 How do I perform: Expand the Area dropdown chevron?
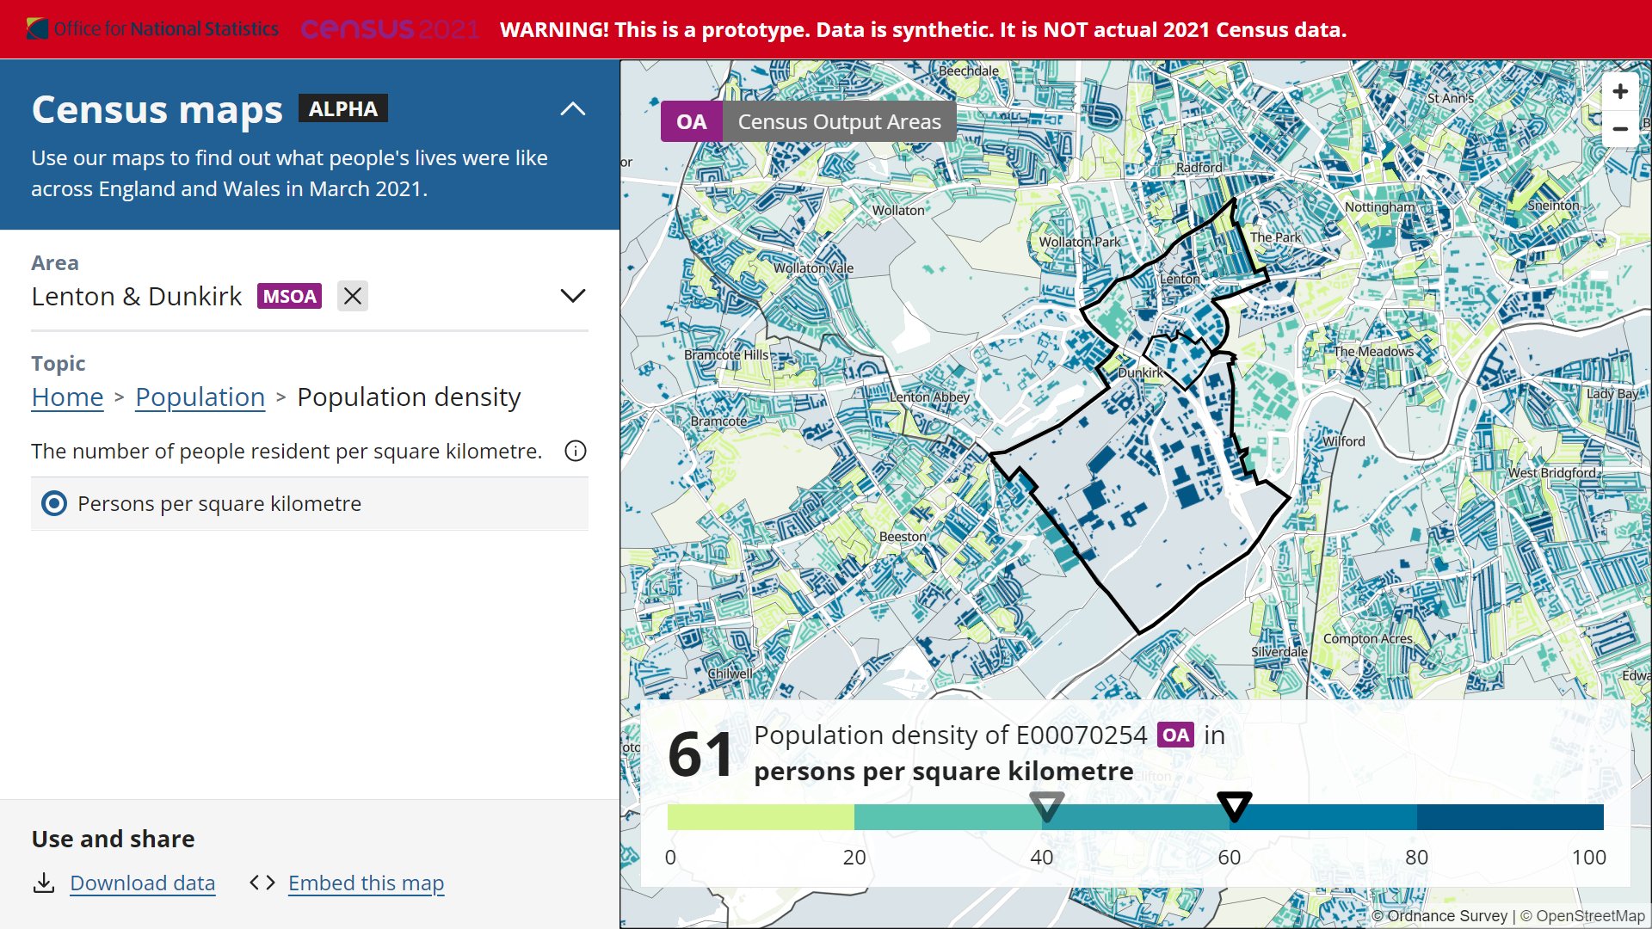pos(573,296)
